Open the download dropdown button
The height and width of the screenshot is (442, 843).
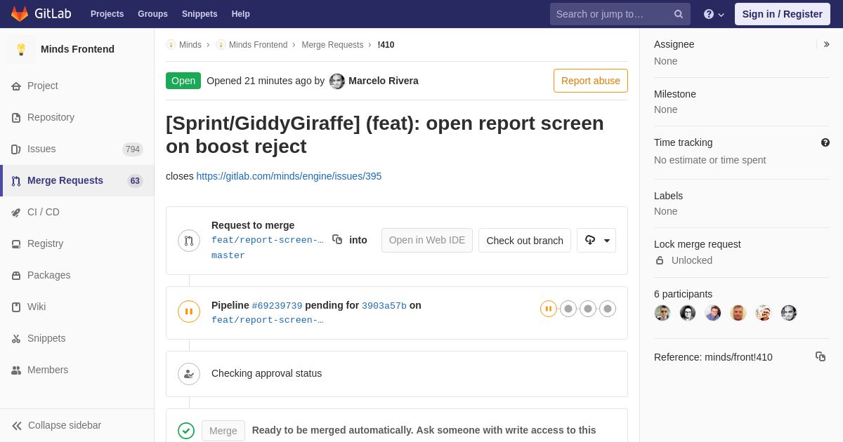[596, 240]
